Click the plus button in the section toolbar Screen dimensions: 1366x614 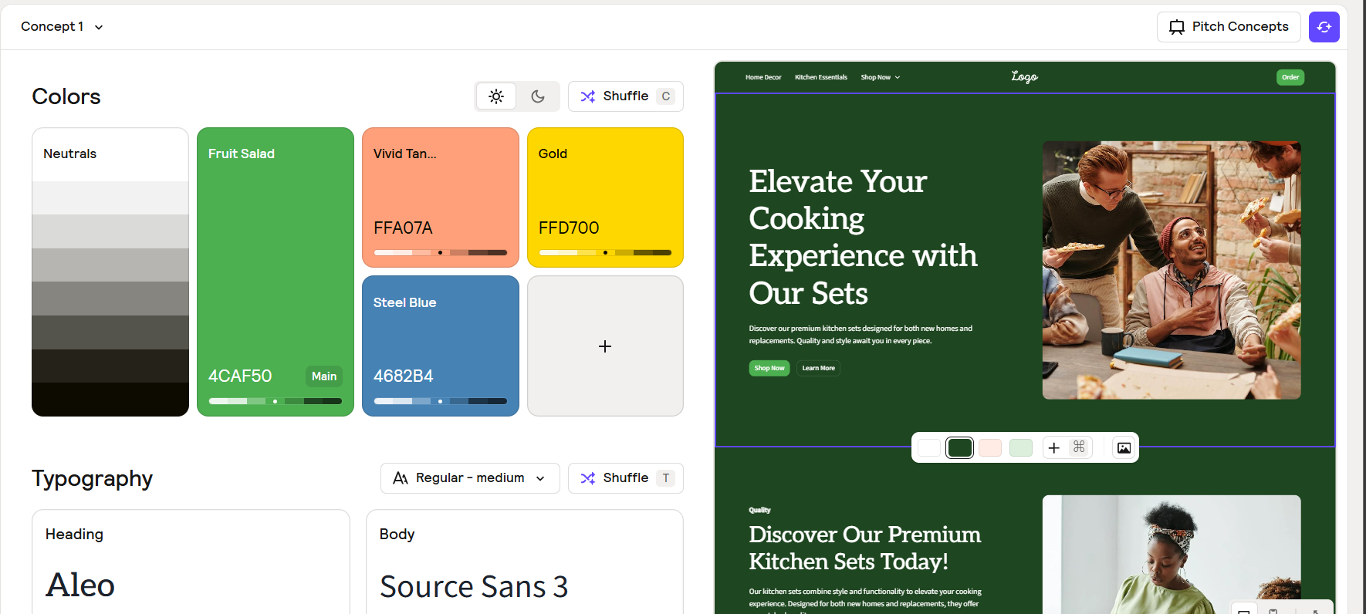1054,447
